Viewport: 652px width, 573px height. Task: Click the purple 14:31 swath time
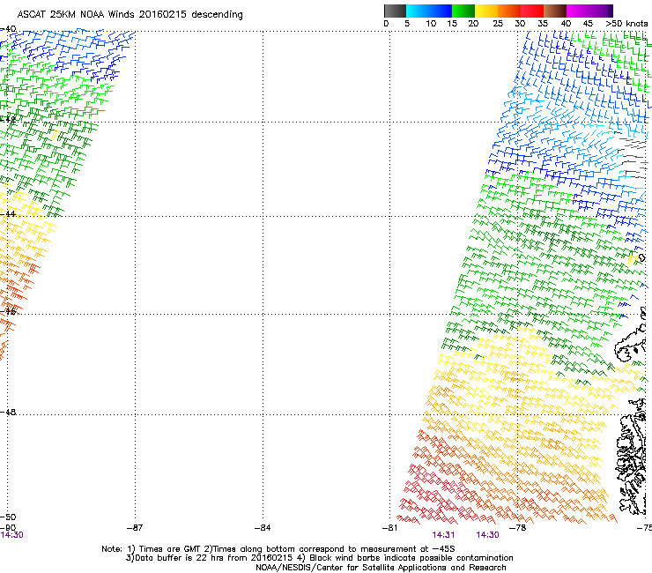pos(443,535)
